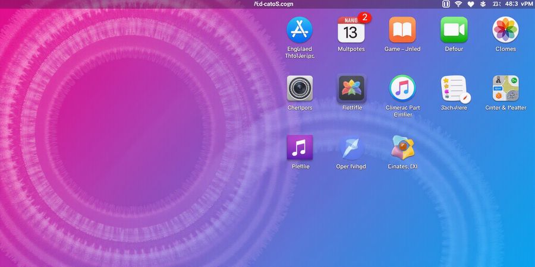Click the Flettifle label text

pos(352,107)
